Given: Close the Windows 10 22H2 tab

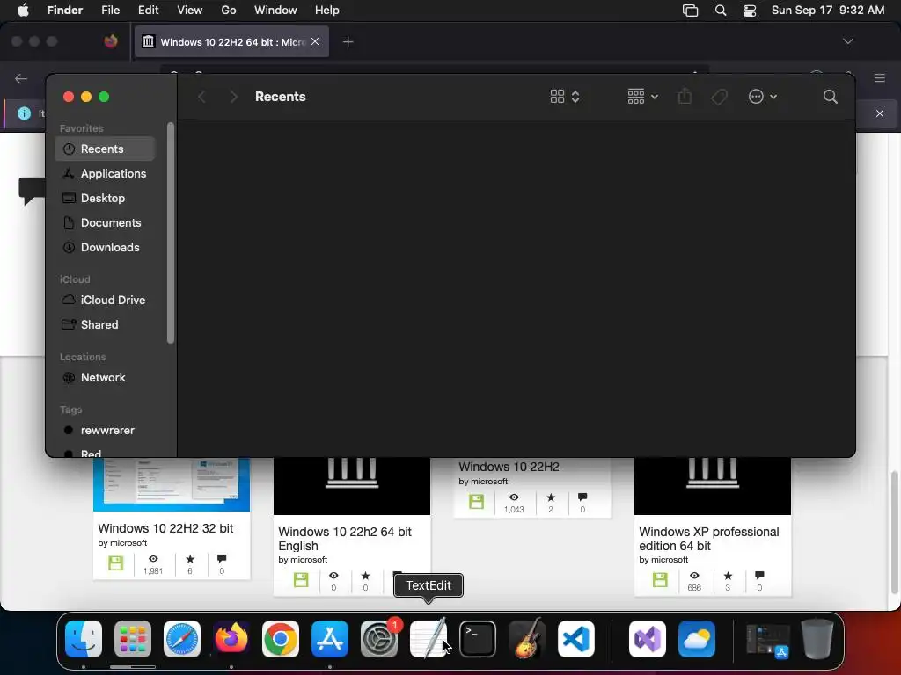Looking at the screenshot, I should (315, 41).
